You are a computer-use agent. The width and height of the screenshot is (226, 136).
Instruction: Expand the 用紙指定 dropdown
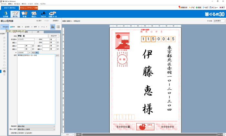tap(36, 126)
